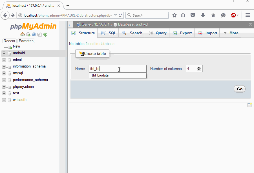Viewport: 254px width, 173px height.
Task: Decrease number of columns stepper
Action: click(199, 70)
